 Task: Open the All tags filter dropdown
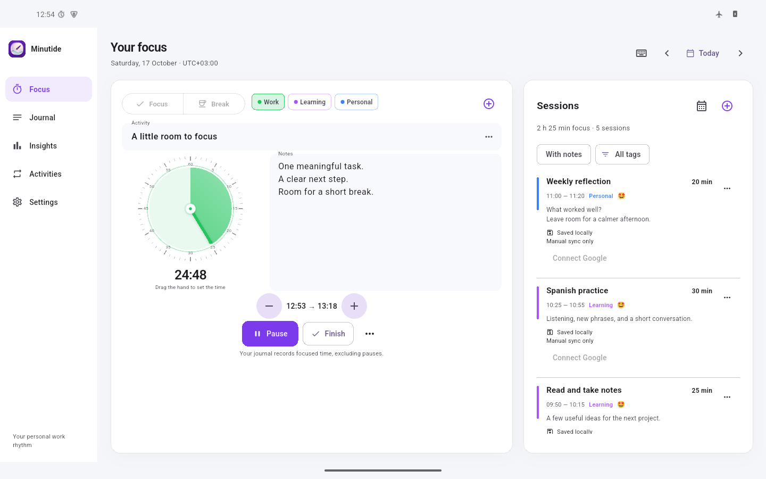(x=622, y=154)
